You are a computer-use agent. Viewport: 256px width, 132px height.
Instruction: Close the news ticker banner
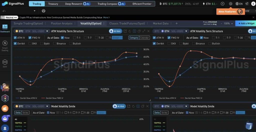point(253,17)
